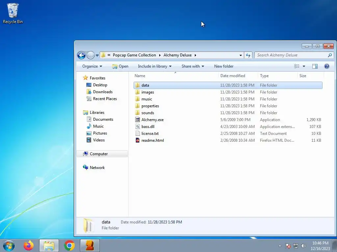The width and height of the screenshot is (337, 252).
Task: Select Network in navigation pane
Action: 97,168
